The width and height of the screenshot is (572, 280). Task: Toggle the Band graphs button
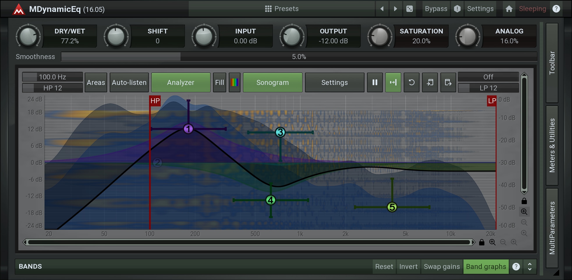click(x=486, y=267)
